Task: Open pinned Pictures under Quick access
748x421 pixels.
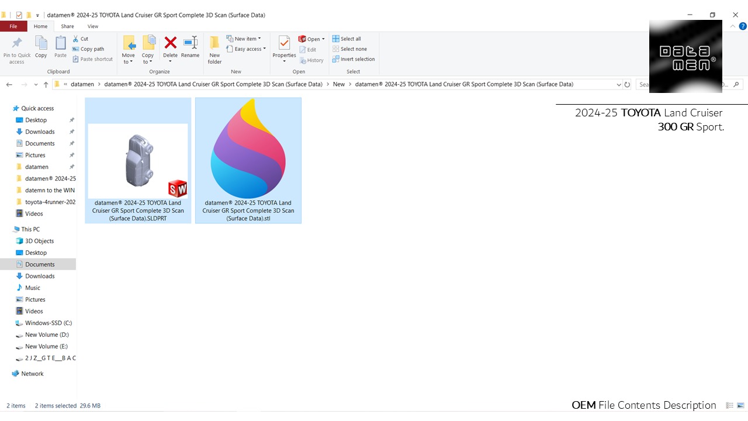Action: coord(35,155)
